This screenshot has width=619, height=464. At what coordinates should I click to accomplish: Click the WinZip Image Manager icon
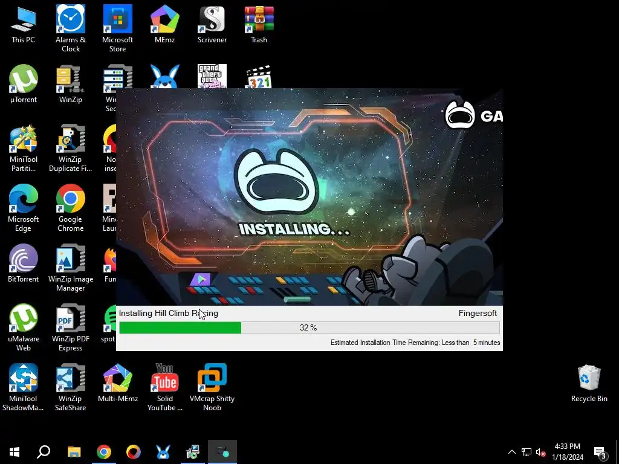click(71, 268)
